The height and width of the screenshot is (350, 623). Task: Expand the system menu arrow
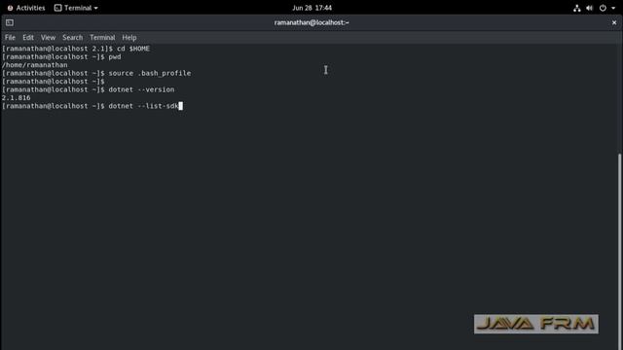[613, 8]
